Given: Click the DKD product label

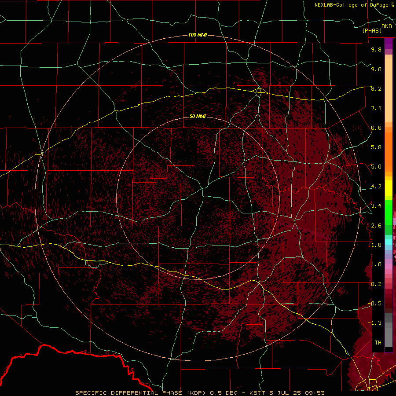Looking at the screenshot, I should [x=387, y=26].
